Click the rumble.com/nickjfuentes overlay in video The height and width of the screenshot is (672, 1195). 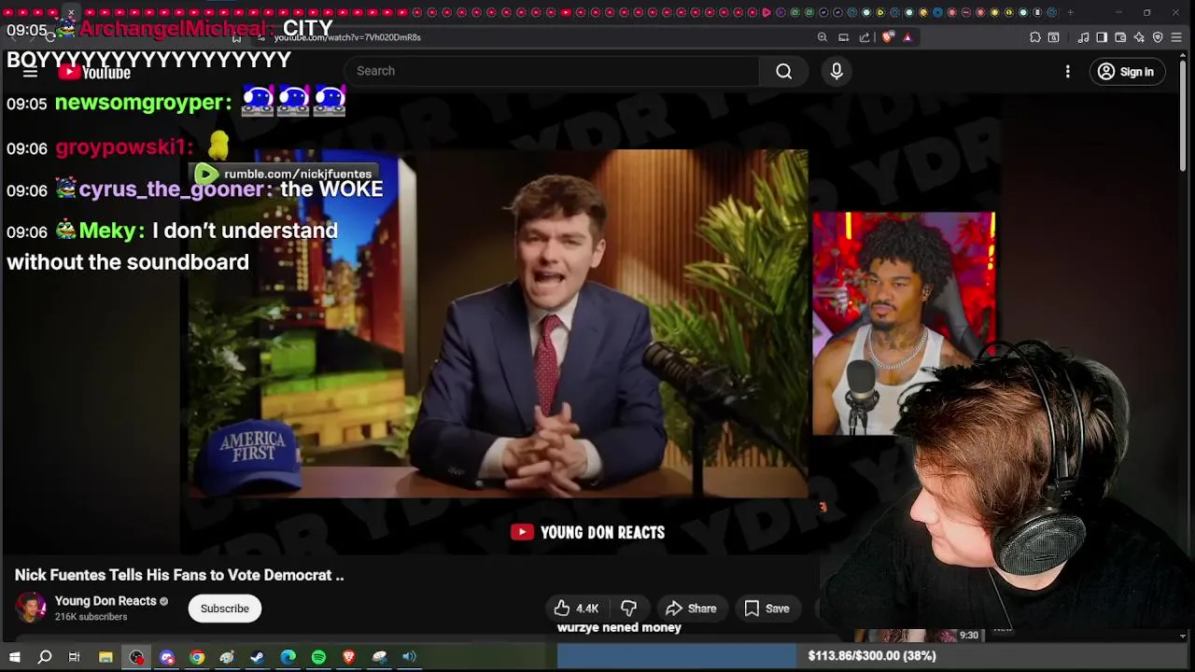tap(286, 174)
